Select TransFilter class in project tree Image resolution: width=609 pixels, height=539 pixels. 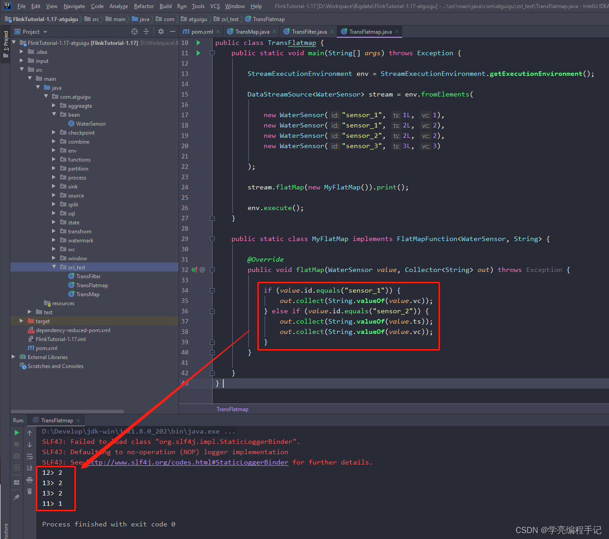coord(88,276)
